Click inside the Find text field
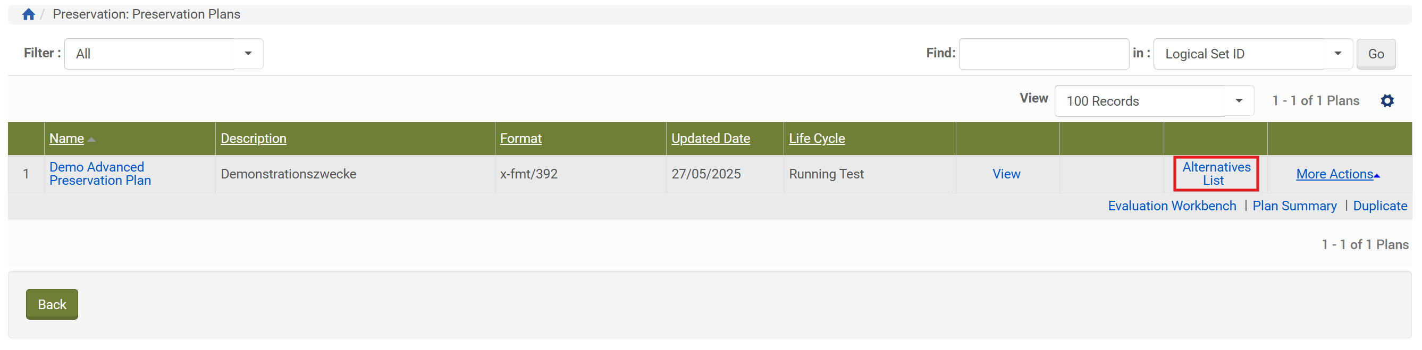 pyautogui.click(x=1044, y=54)
